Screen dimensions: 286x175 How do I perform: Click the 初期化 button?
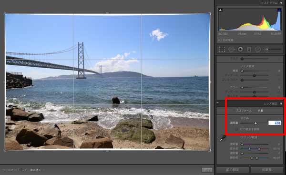[267, 170]
